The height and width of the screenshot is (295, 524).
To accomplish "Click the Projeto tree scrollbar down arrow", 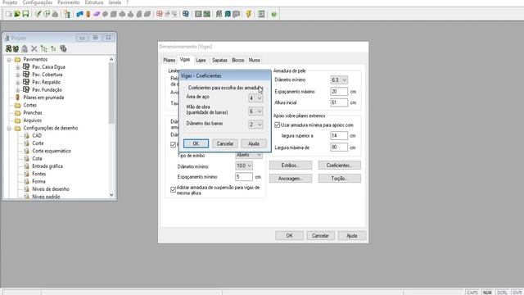I will pos(111,195).
